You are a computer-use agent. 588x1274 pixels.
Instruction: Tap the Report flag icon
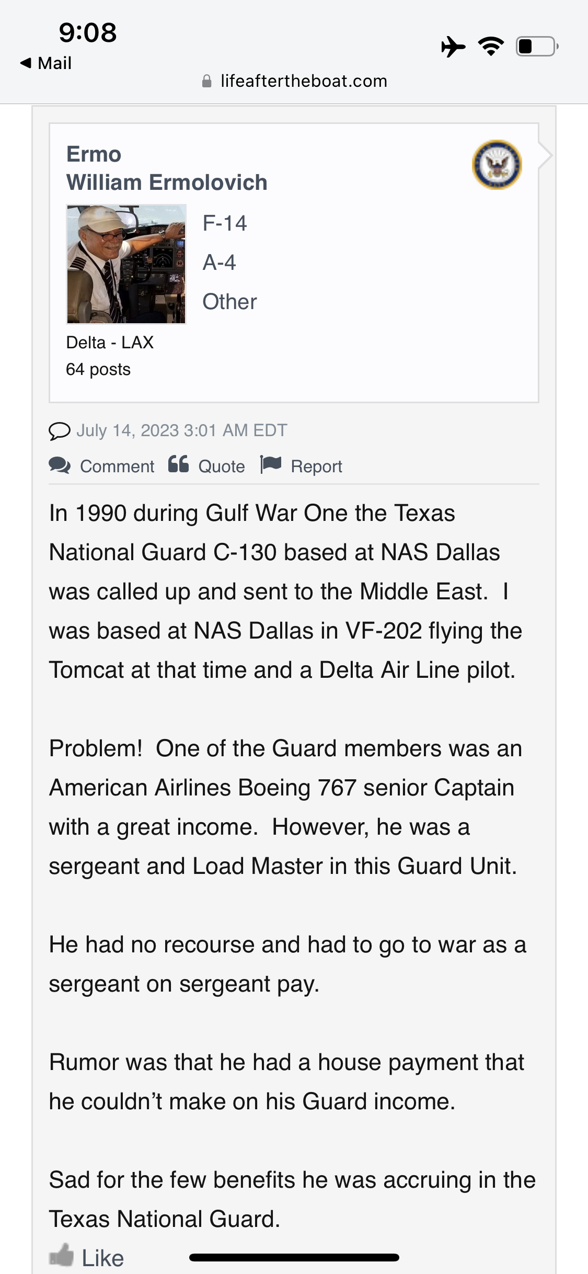(x=271, y=464)
